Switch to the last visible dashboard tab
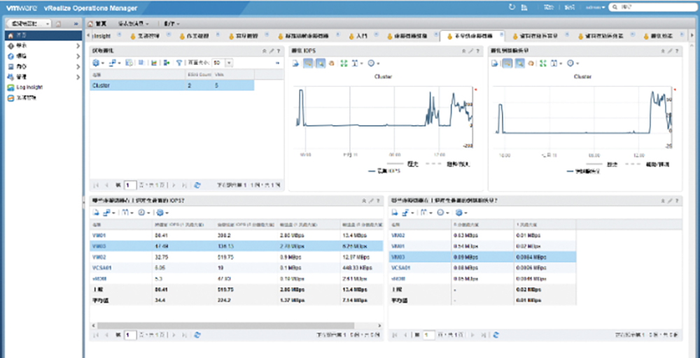 663,36
